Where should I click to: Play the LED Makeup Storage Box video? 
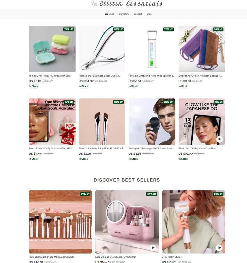153,248
